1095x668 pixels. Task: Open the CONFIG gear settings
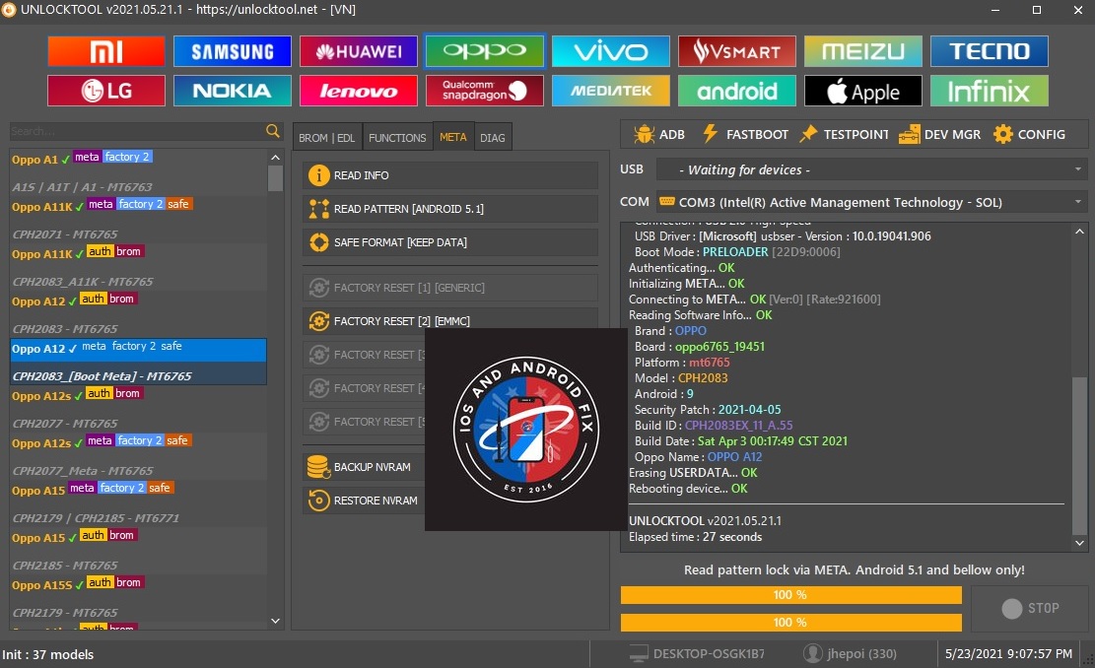[x=1029, y=134]
